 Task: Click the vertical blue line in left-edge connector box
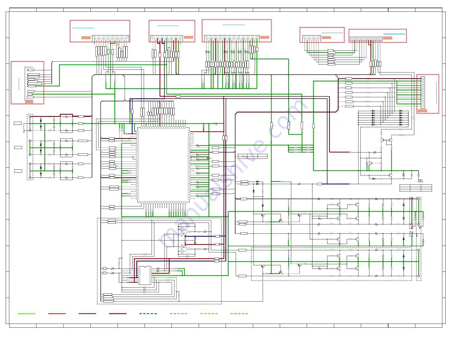click(19, 84)
